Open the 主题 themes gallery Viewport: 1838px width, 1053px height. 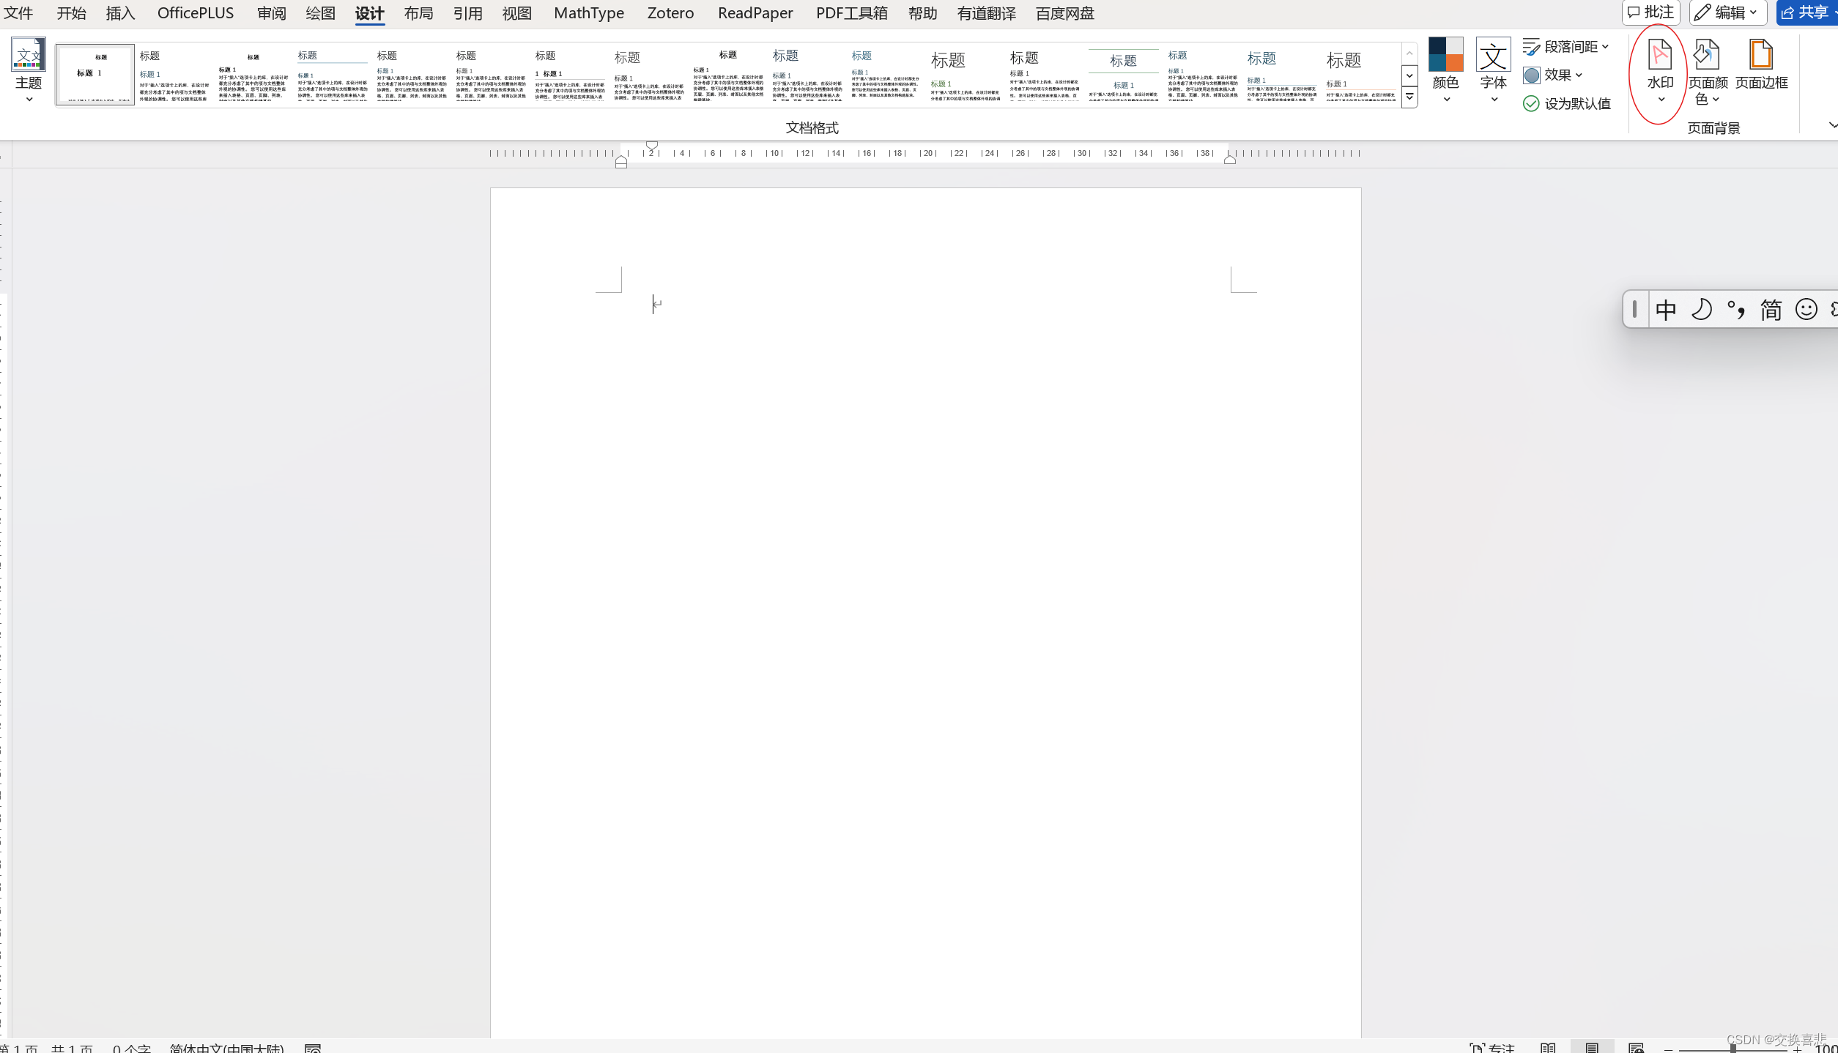point(29,70)
